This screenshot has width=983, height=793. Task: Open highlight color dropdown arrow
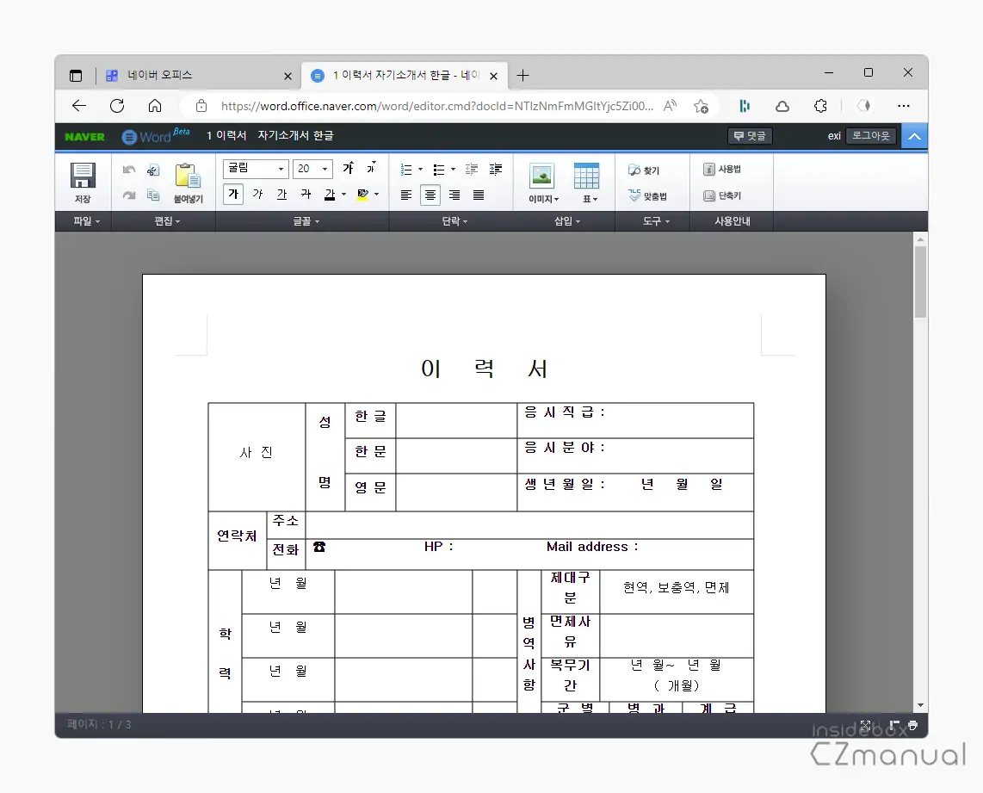pyautogui.click(x=376, y=195)
